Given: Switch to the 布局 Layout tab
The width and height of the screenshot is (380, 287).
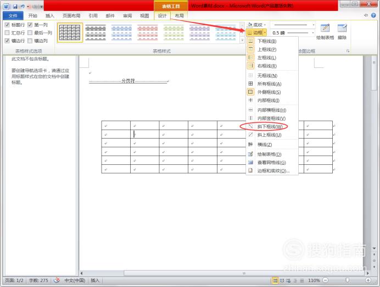Looking at the screenshot, I should pyautogui.click(x=180, y=16).
